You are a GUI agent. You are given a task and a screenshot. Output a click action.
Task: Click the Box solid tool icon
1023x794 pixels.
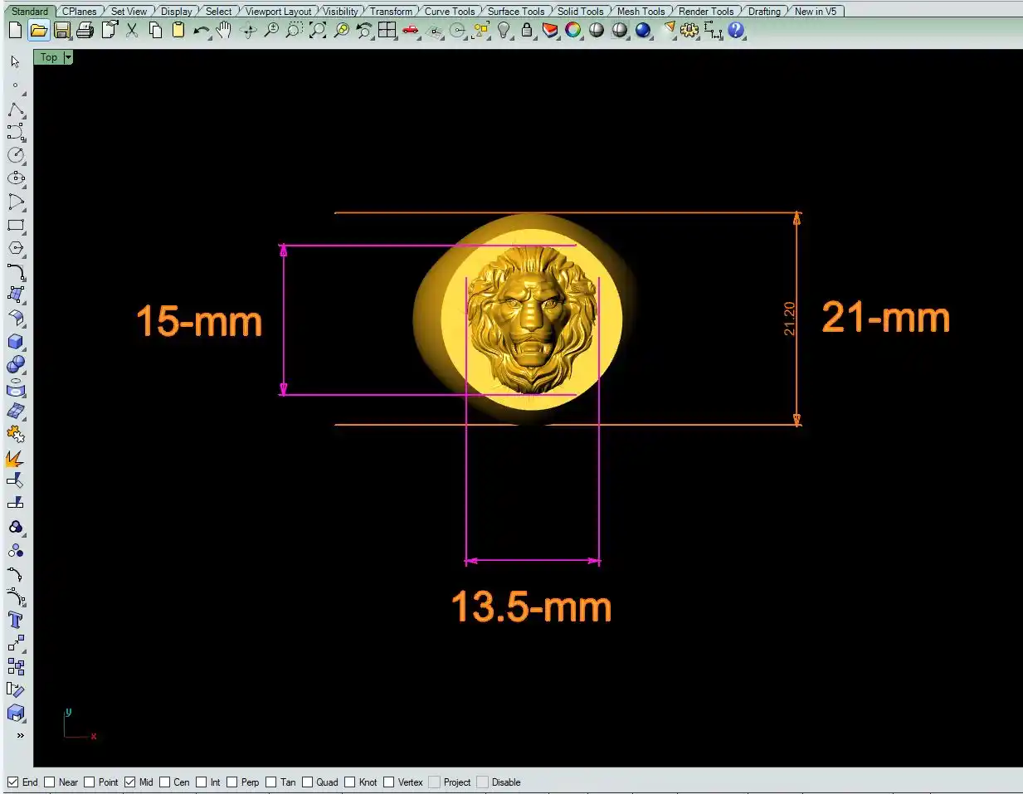(x=16, y=342)
